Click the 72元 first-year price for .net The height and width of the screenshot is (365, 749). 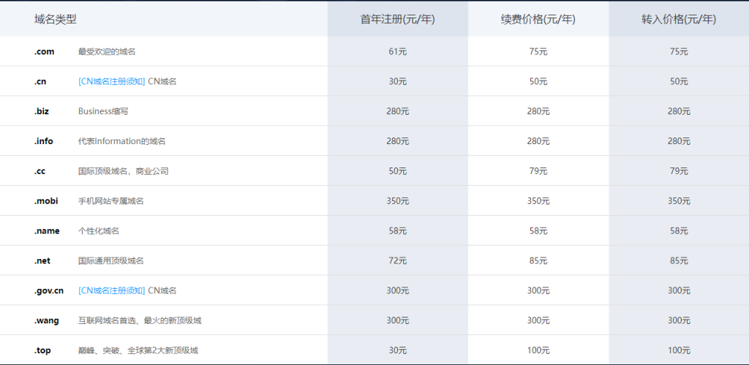coord(398,261)
